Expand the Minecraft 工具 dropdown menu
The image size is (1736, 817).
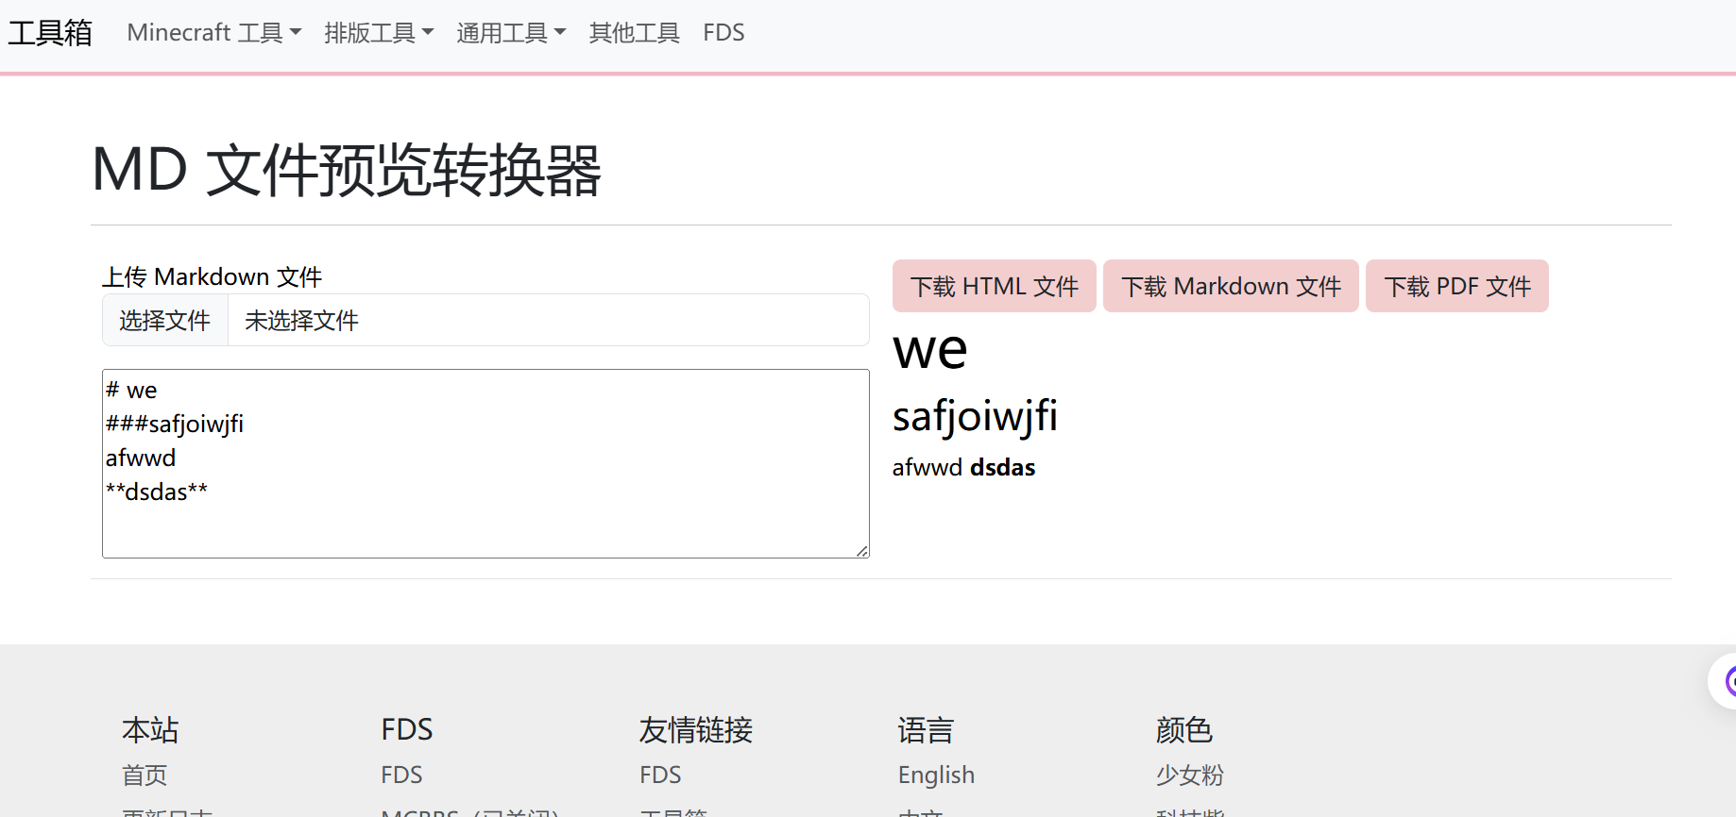coord(214,33)
